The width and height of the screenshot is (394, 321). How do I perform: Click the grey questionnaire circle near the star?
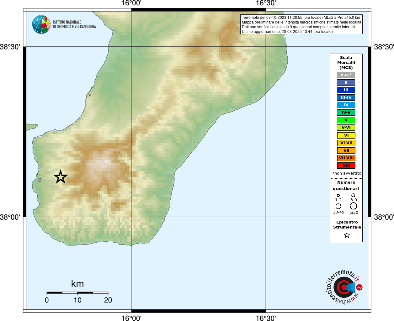pyautogui.click(x=40, y=180)
